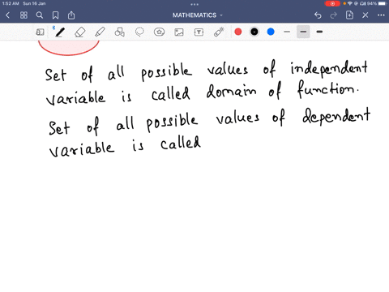Redo the last action
The image size is (389, 292).
point(334,15)
